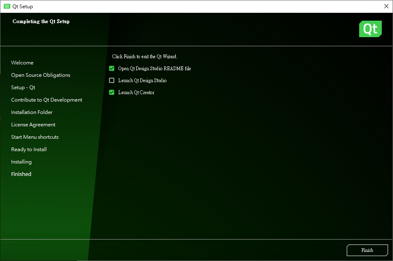Uncheck Launch Qt Creator checkbox

click(112, 92)
